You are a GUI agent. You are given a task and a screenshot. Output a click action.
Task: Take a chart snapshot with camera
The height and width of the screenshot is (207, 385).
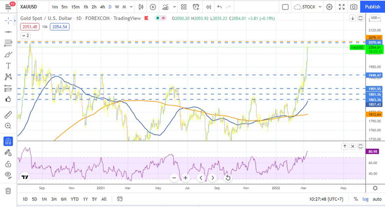353,7
